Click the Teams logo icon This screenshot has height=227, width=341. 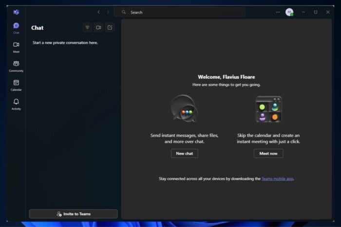point(16,12)
